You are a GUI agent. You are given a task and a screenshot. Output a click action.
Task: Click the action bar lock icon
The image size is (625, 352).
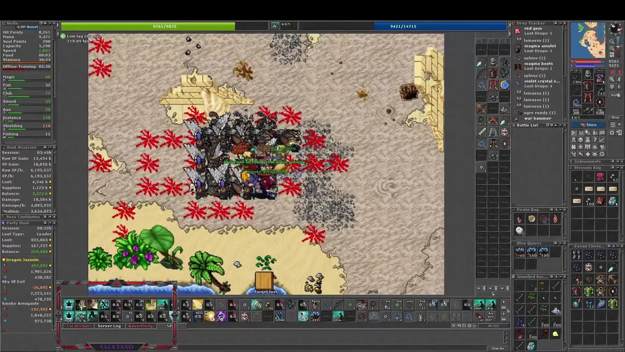point(508,310)
